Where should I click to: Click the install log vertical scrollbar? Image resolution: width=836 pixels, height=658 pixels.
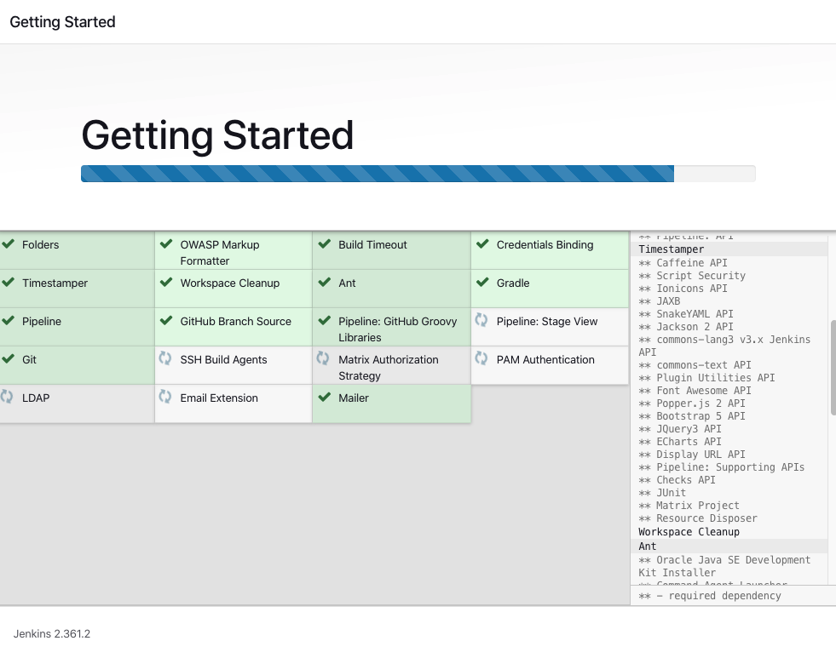tap(833, 367)
